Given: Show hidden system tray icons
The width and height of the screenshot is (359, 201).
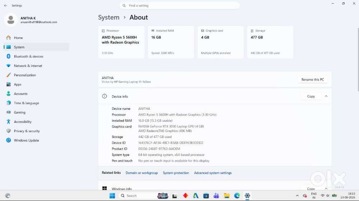Looking at the screenshot, I should tap(297, 196).
